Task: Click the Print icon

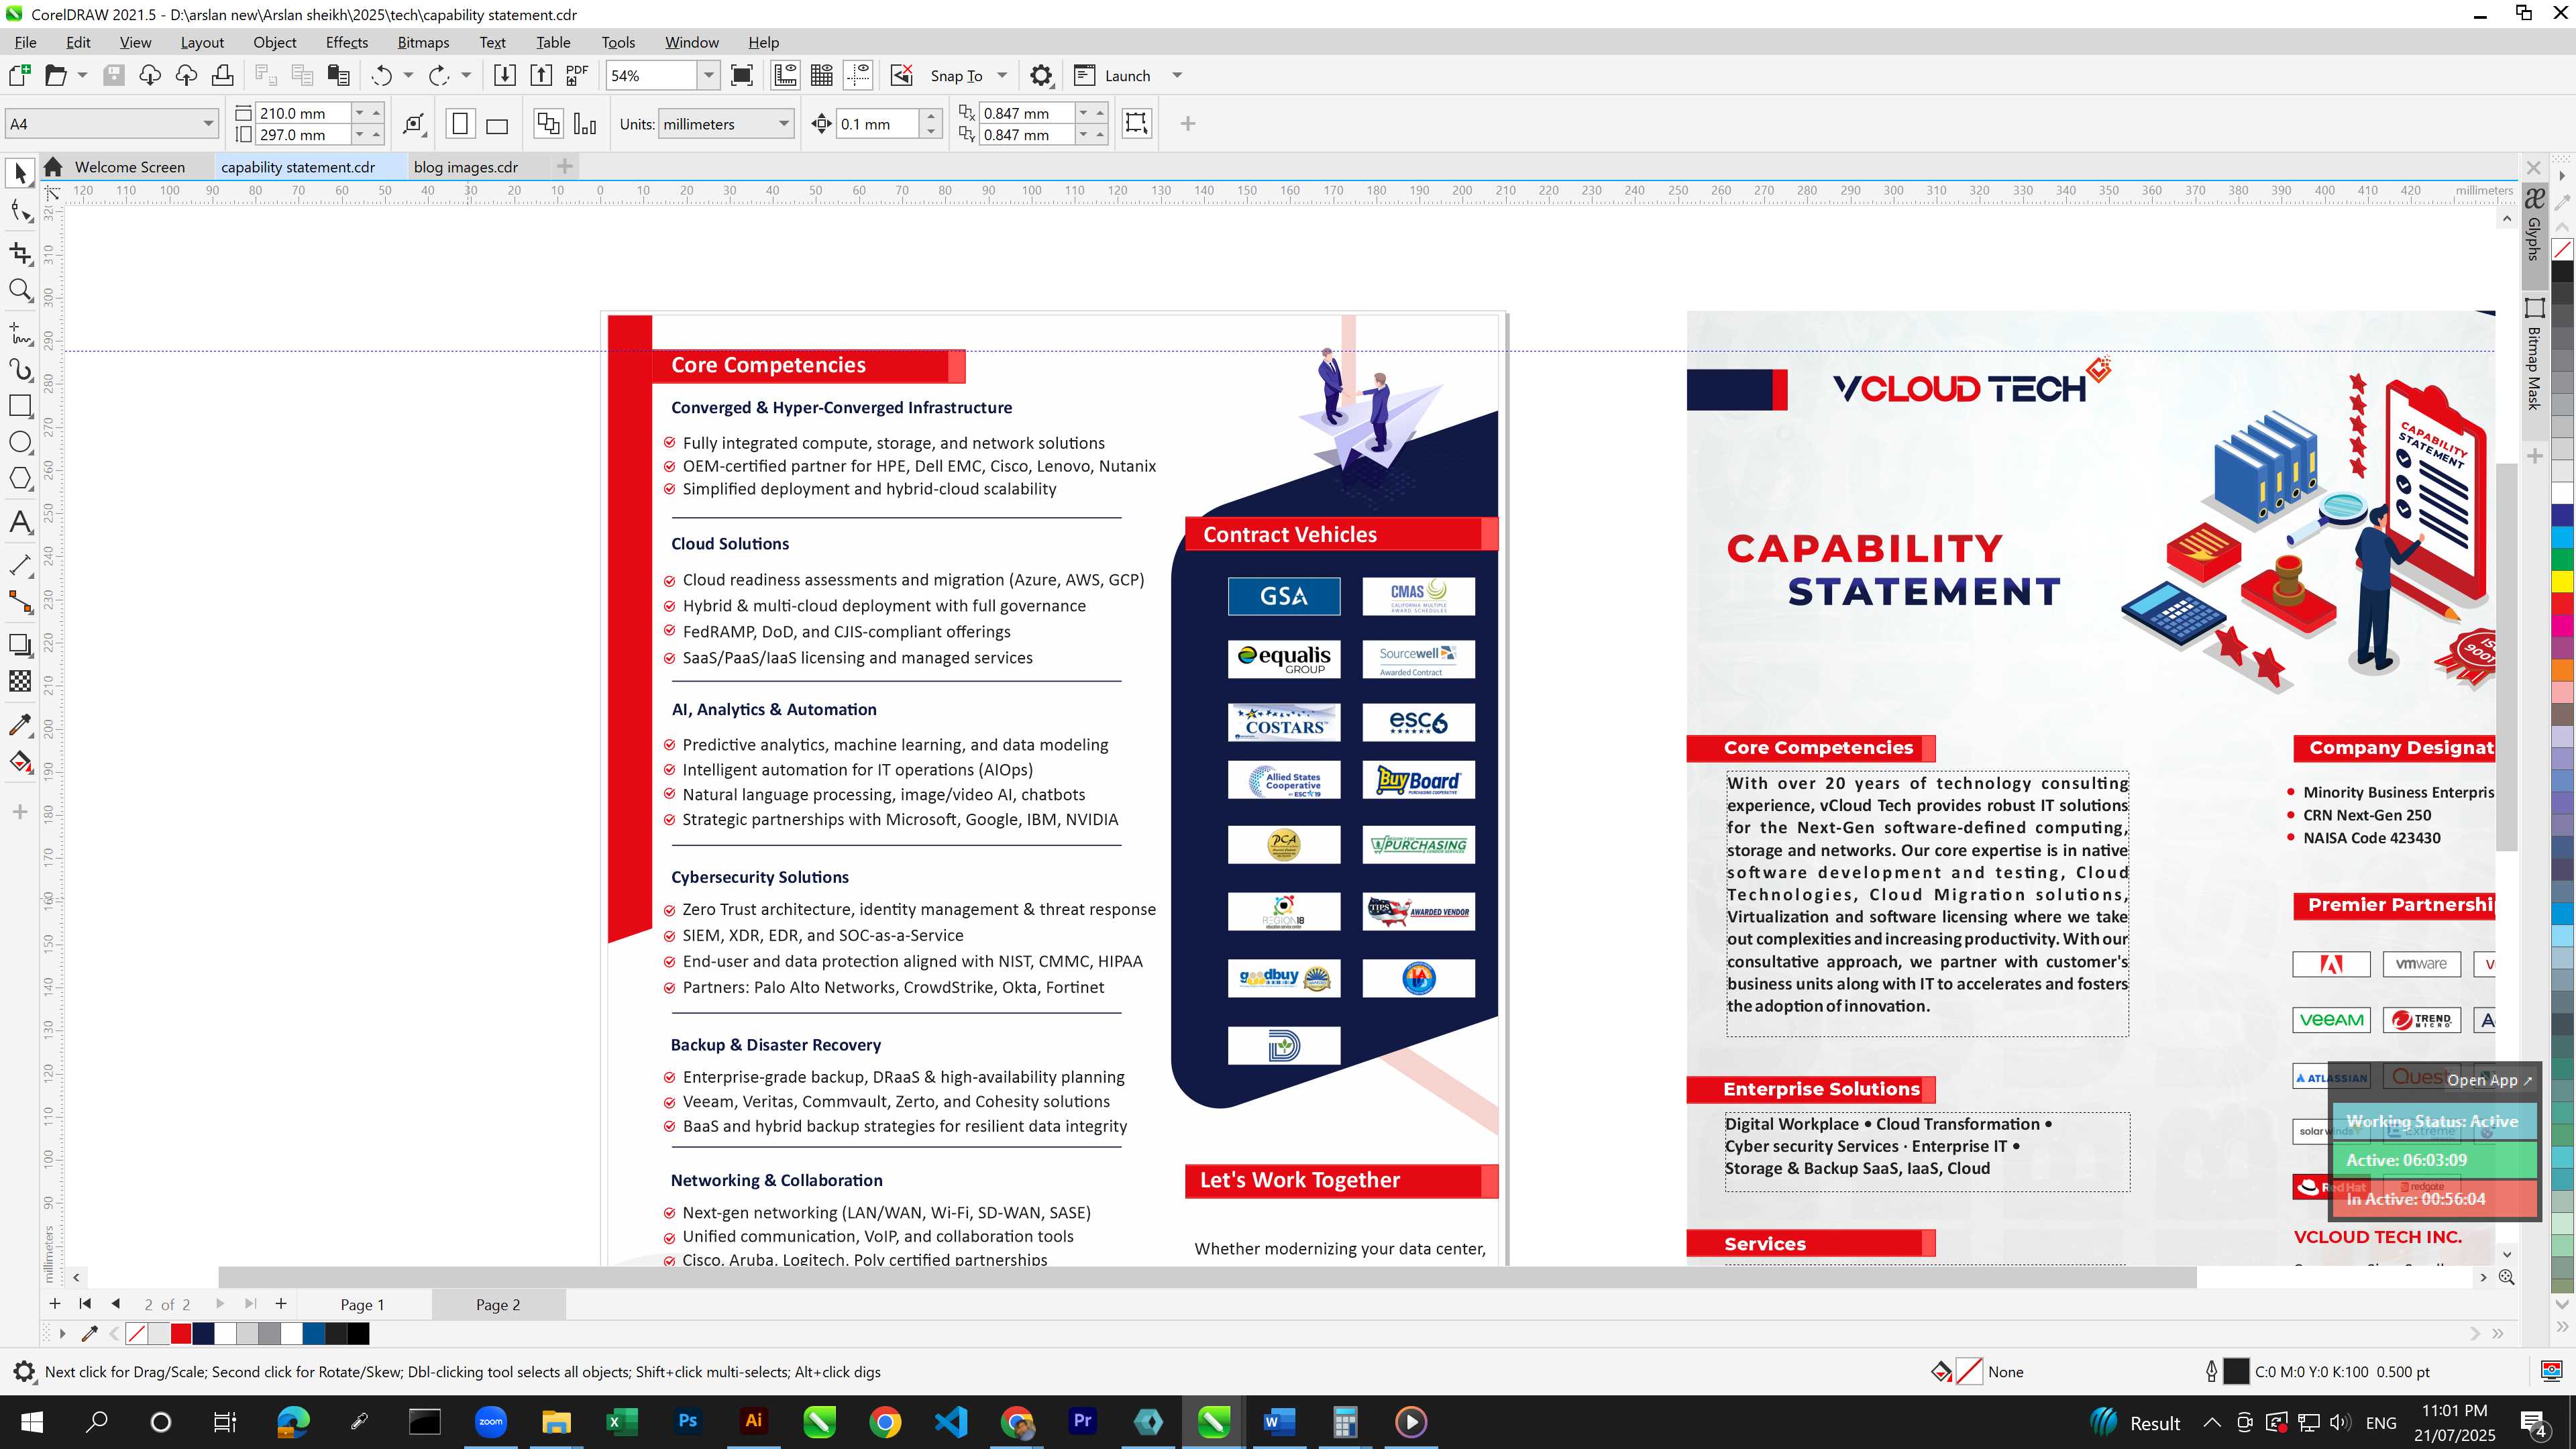Action: click(222, 75)
